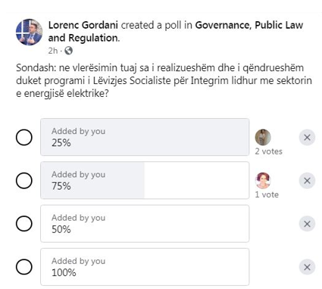Click the 100% option box
Screen dimensions: 322x289
coord(145,267)
